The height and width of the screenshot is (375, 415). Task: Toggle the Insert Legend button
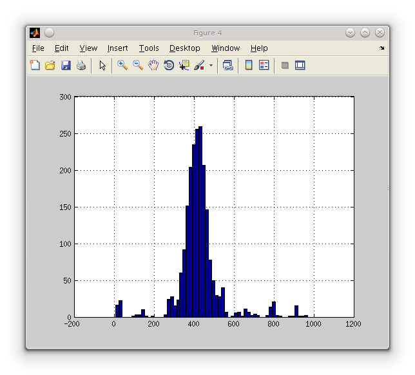coord(264,65)
